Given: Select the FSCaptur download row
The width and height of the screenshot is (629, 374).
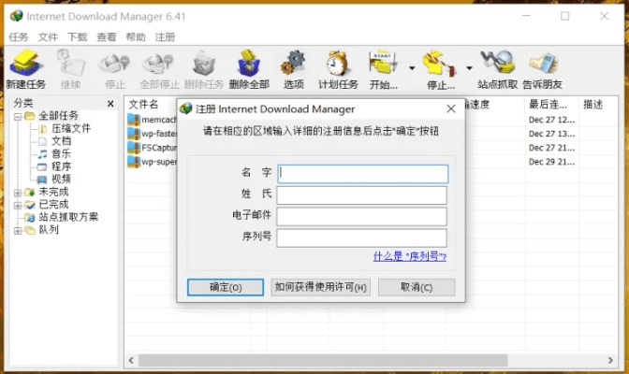Looking at the screenshot, I should pyautogui.click(x=152, y=148).
